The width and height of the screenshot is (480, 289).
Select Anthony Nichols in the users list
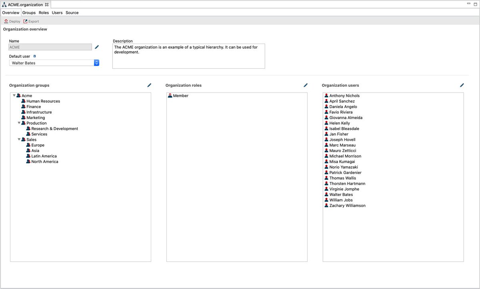[x=345, y=95]
